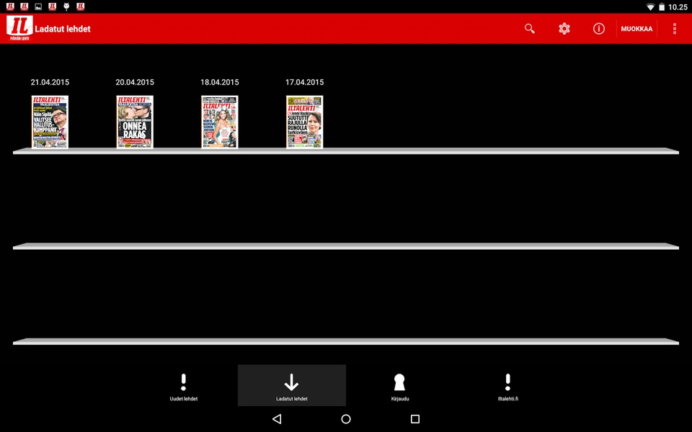Show app info with the circled i icon
The image size is (692, 432).
click(x=599, y=29)
